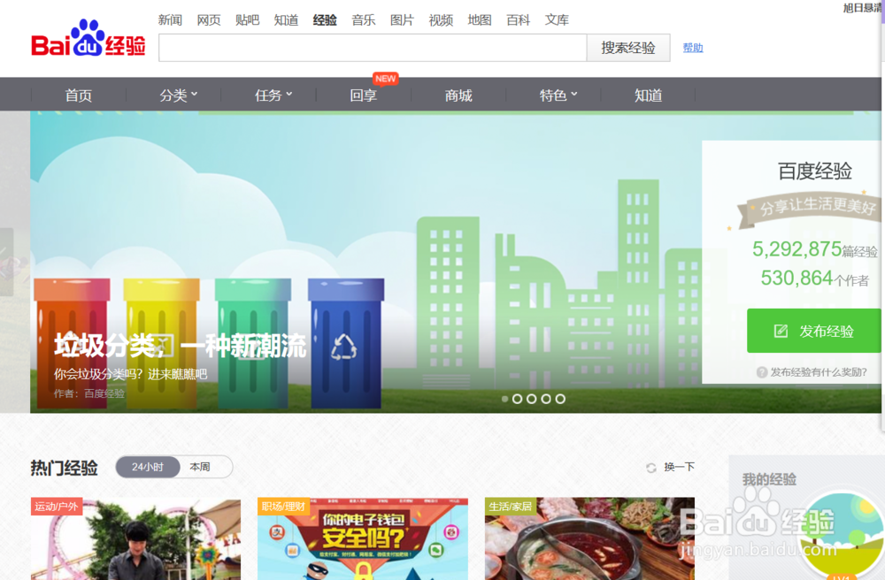Click the previous slide arrow on carousel
Screen dimensions: 885x580
[x=5, y=262]
